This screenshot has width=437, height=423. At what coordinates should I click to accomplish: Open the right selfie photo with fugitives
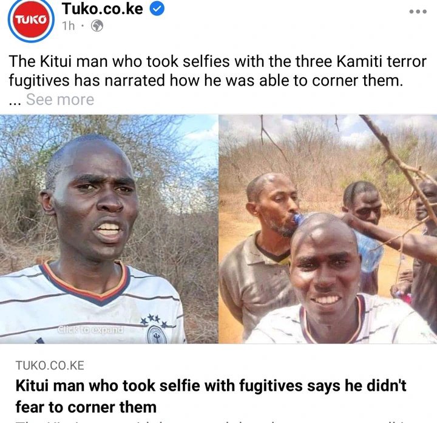328,229
